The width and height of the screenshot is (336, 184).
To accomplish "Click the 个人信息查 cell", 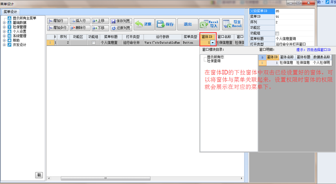I will (111, 42).
